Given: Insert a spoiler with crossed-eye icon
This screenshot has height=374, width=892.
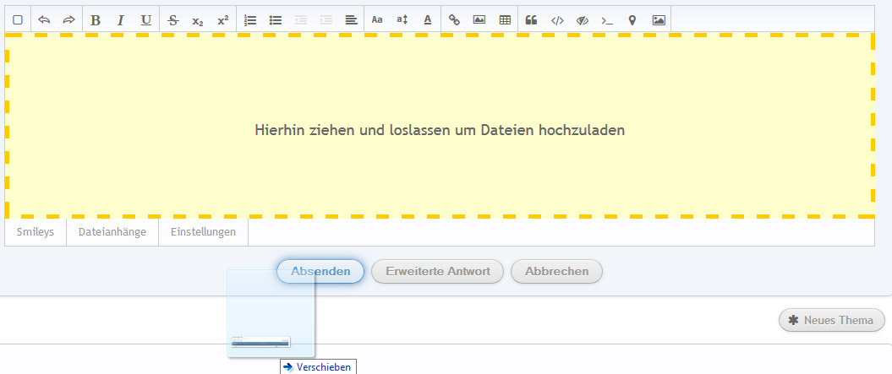Looking at the screenshot, I should (582, 19).
